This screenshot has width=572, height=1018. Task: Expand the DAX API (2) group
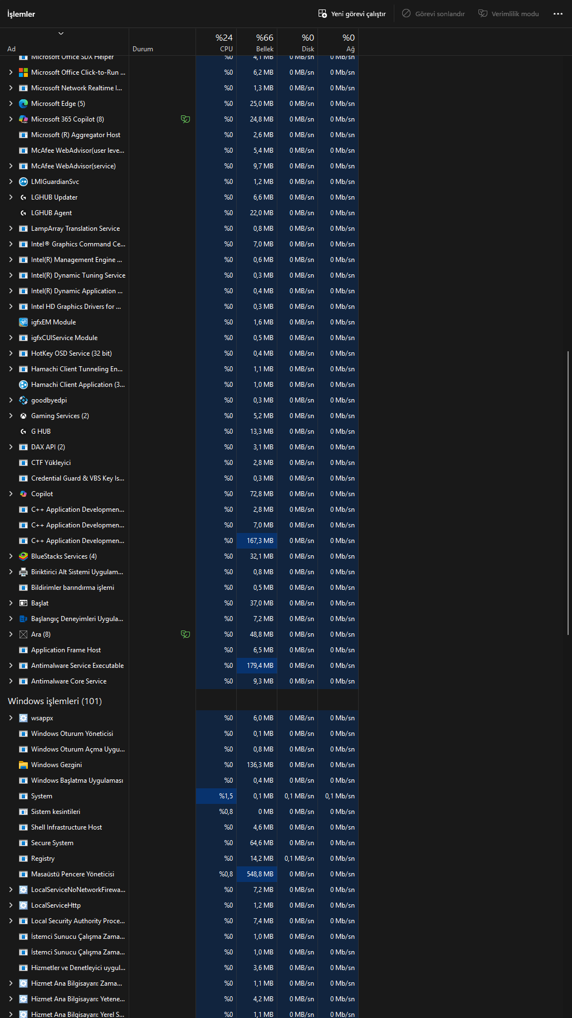[x=11, y=447]
